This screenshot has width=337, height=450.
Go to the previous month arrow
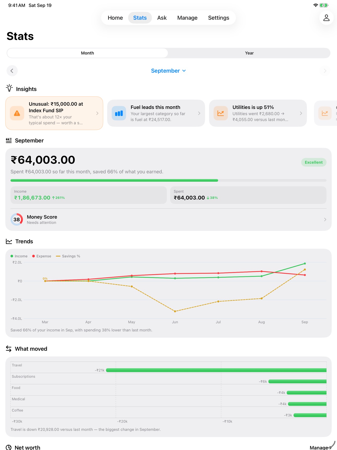coord(12,71)
